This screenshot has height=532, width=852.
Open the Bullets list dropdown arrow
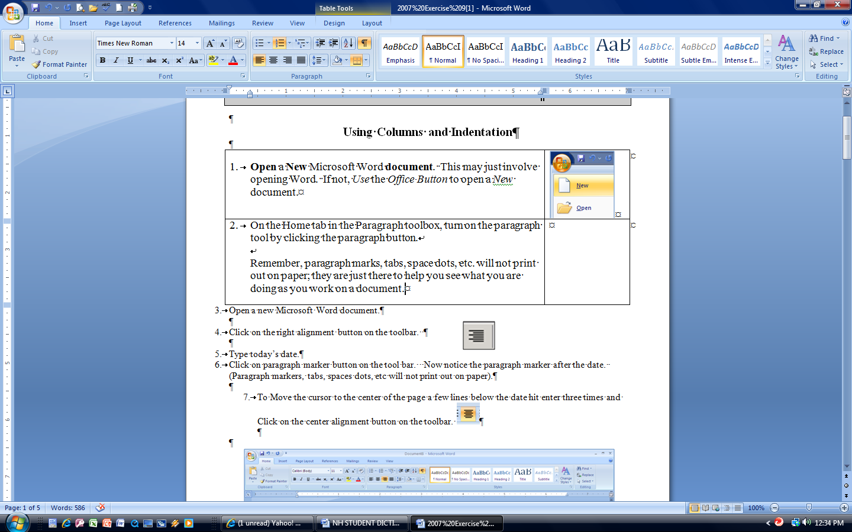(x=269, y=43)
